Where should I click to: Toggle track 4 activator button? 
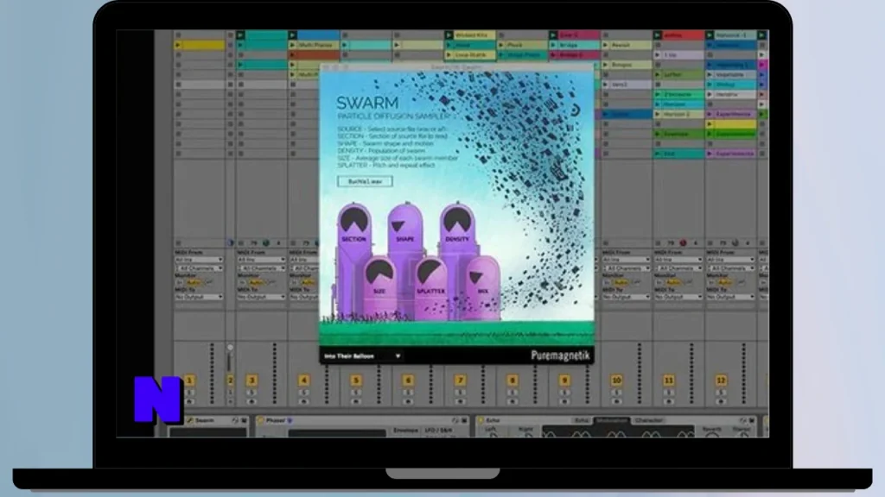(x=303, y=381)
